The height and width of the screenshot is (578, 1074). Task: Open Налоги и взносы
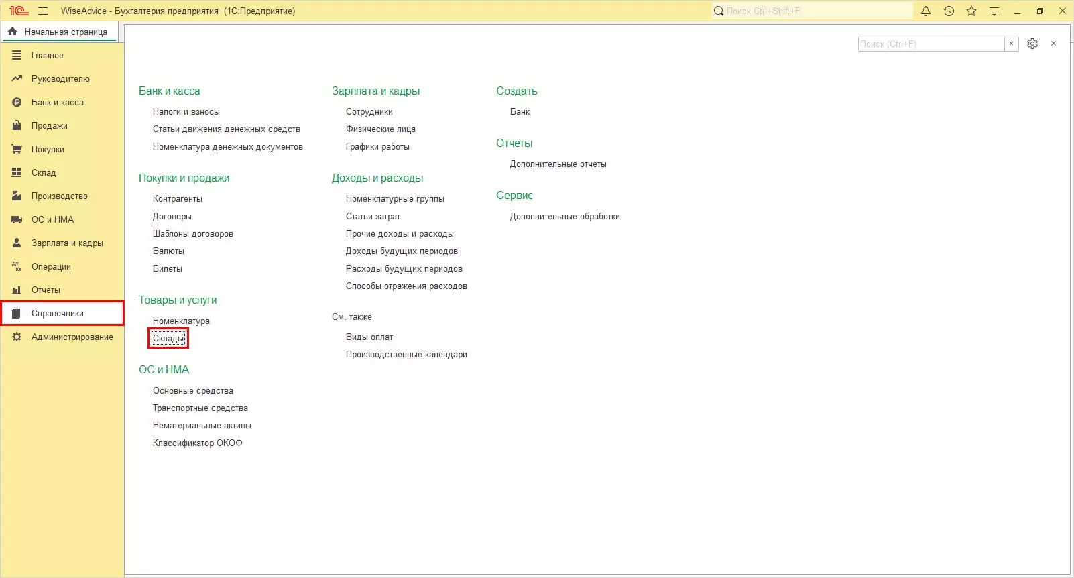[186, 111]
